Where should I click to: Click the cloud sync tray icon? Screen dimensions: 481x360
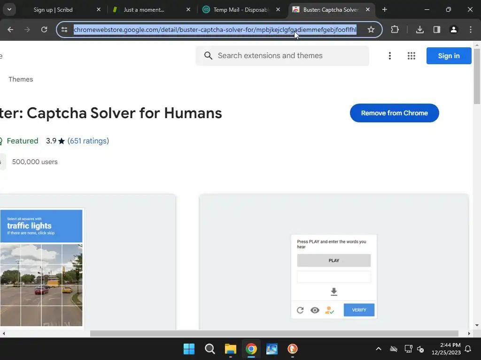tap(394, 349)
